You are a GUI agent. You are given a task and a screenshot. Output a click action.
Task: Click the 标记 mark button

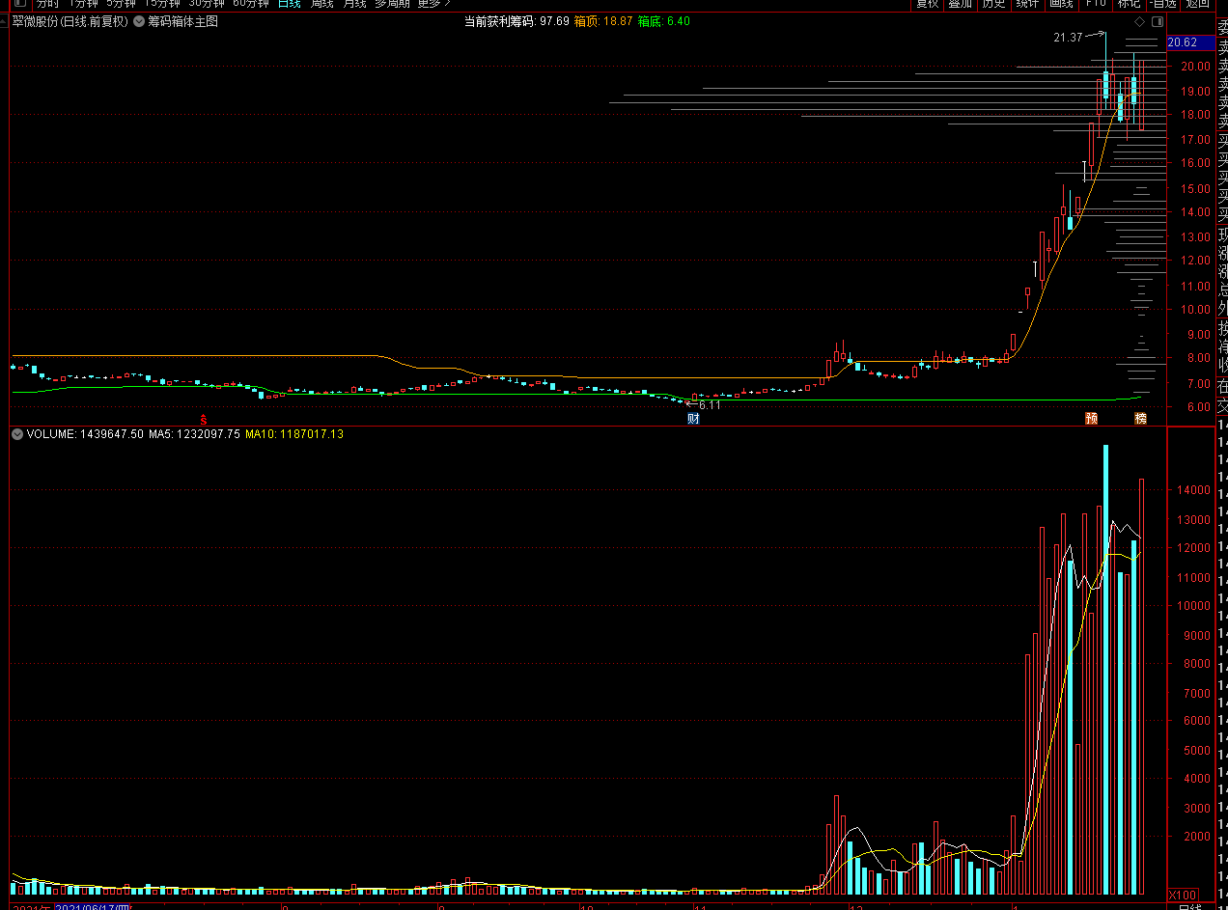[x=1129, y=3]
